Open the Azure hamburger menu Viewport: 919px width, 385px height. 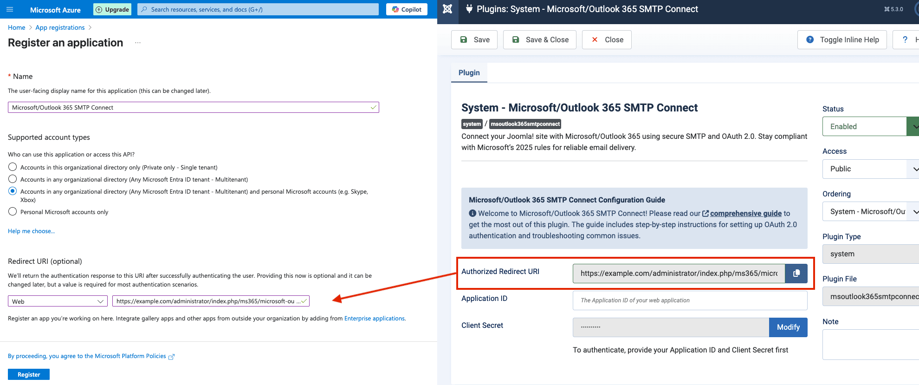point(10,9)
